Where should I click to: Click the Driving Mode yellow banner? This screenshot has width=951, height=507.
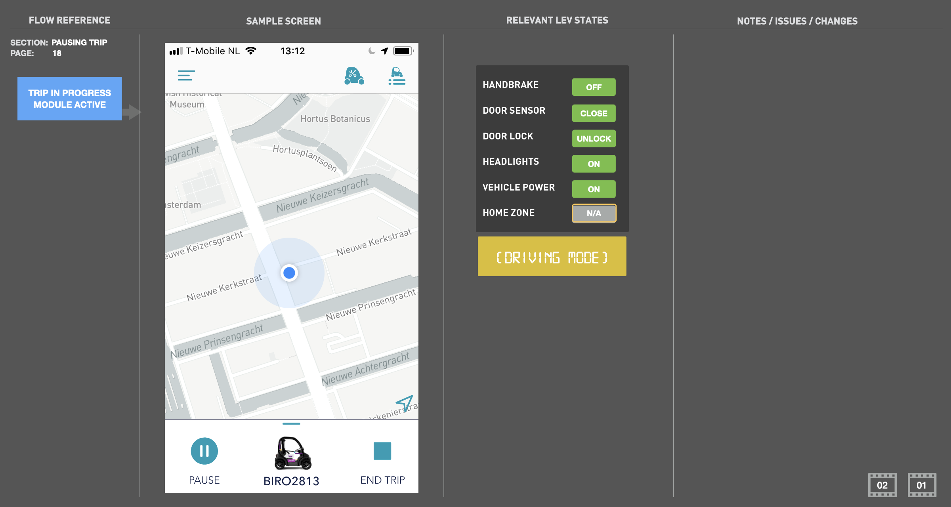click(x=552, y=257)
